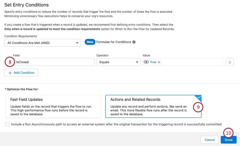Viewport: 240px width, 146px height.
Task: Click the Add Condition button
Action: coord(21,73)
